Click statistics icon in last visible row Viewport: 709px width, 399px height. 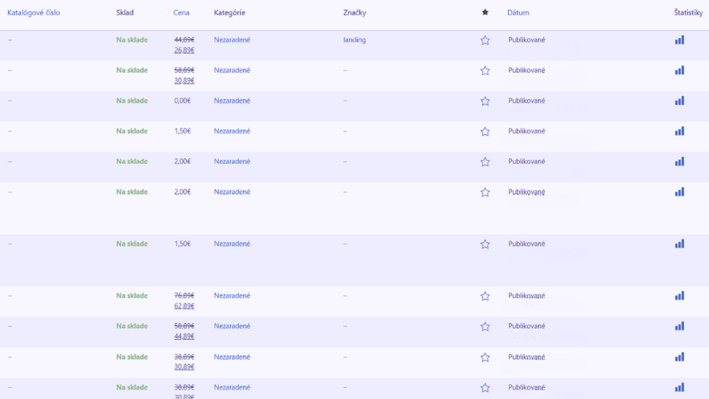click(x=679, y=387)
